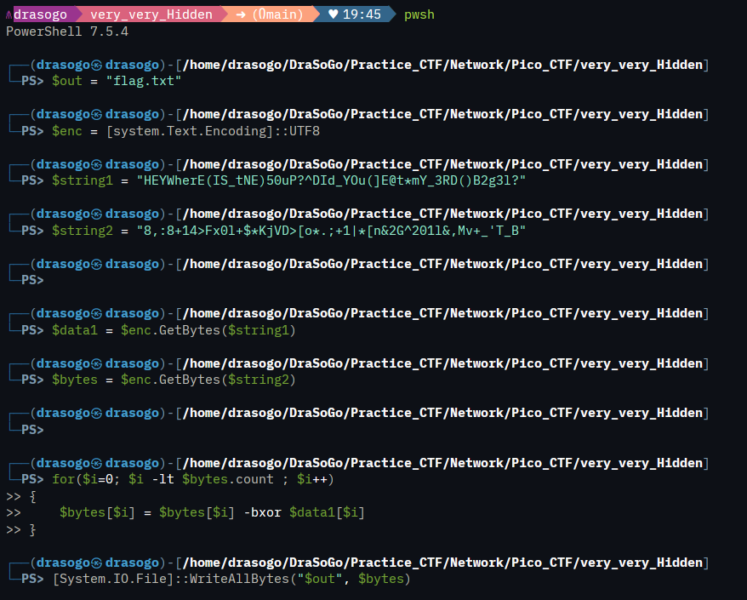Click the heart icon beside 19:45
The height and width of the screenshot is (600, 747).
(x=333, y=14)
